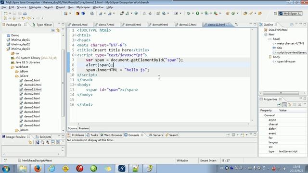Click Zoom Out in Image Preview

point(42,142)
